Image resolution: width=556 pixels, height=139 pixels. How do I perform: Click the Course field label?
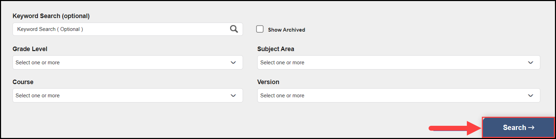23,82
